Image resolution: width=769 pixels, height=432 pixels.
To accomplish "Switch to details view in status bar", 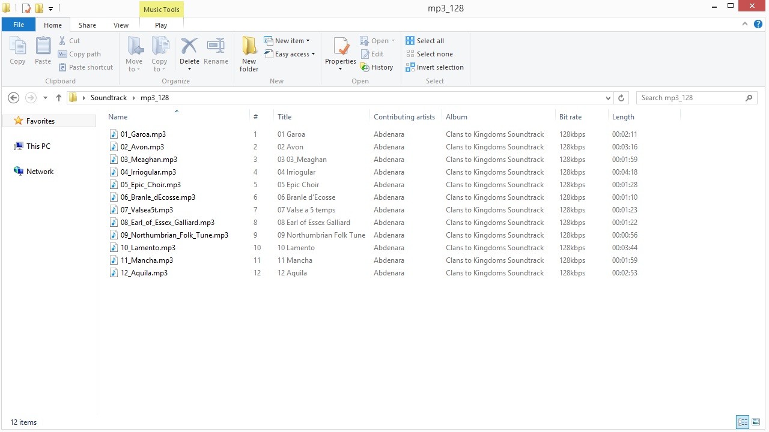I will coord(743,422).
